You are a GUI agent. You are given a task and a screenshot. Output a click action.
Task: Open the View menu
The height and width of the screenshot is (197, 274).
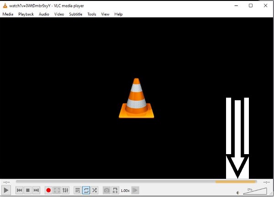[105, 14]
